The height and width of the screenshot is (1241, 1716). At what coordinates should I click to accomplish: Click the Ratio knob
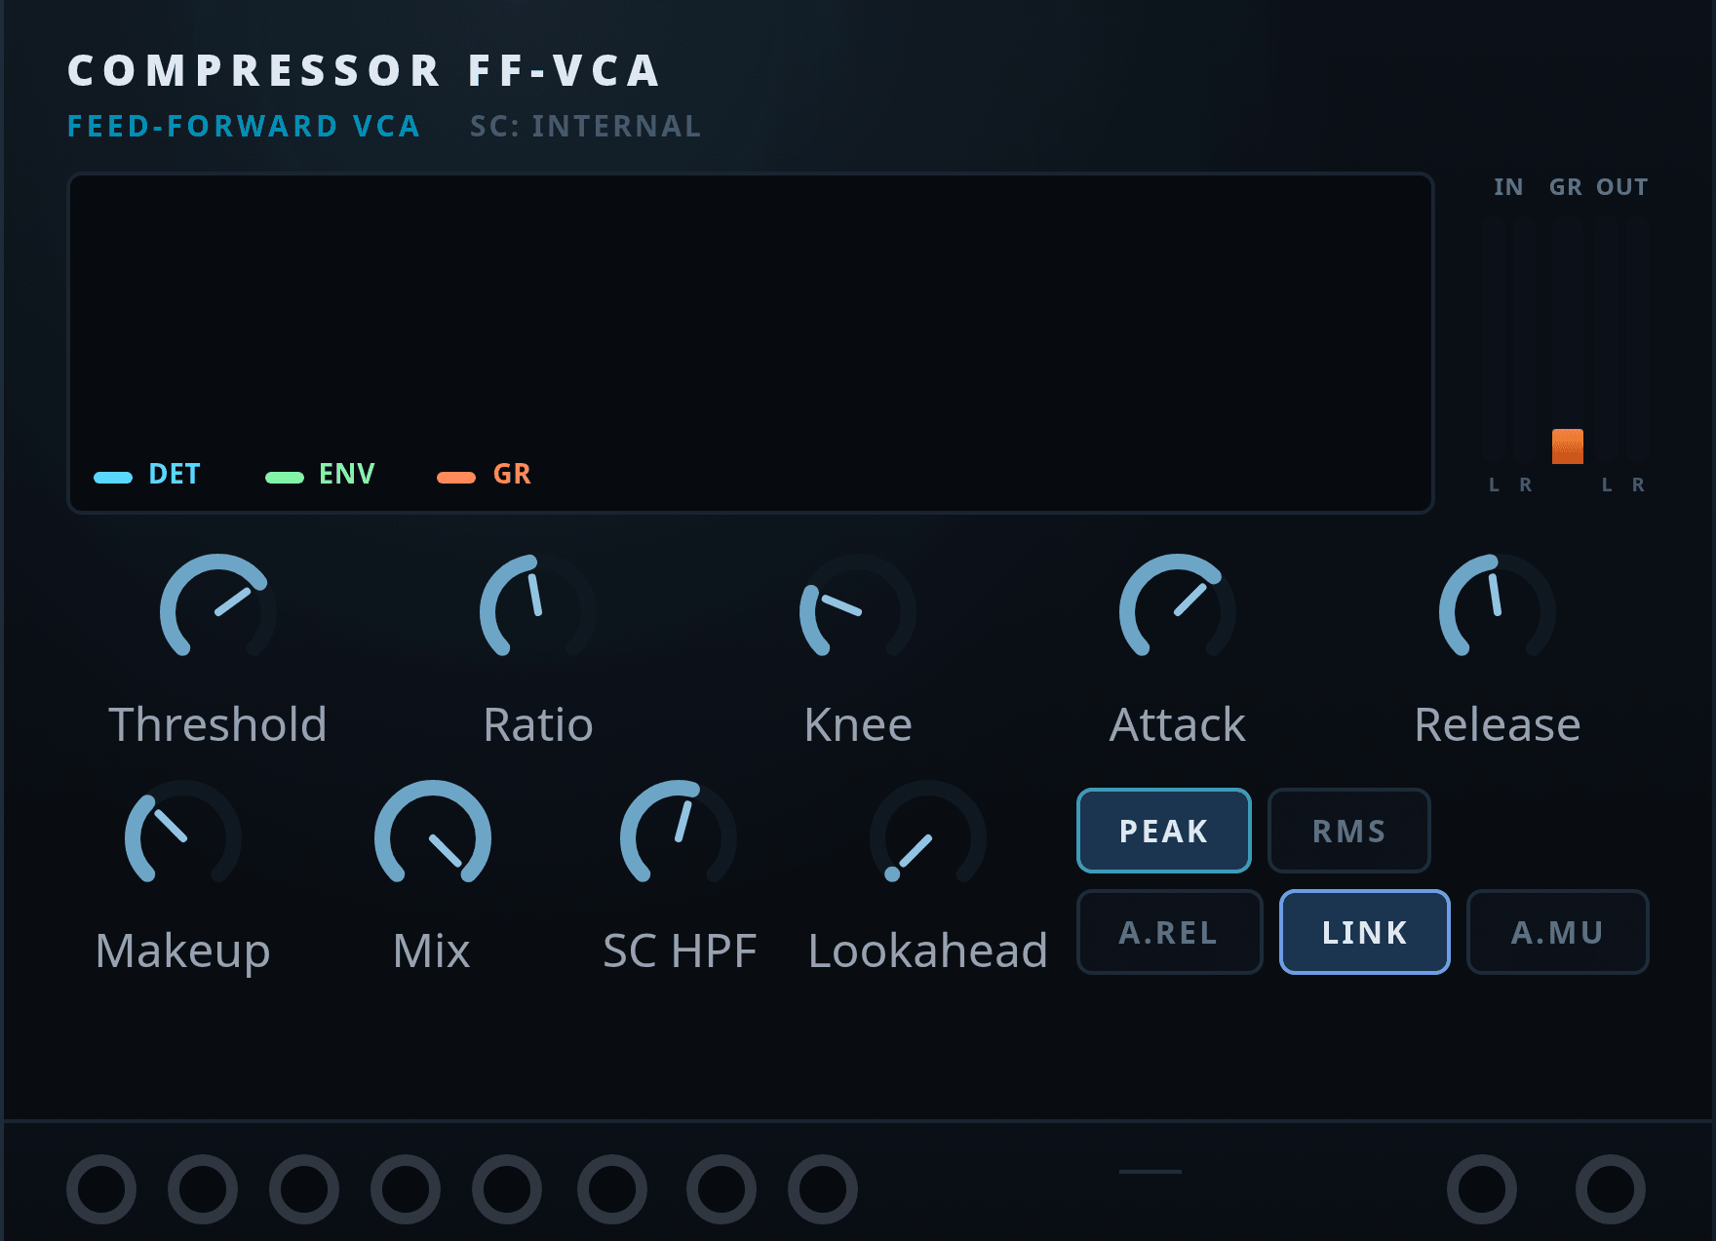pos(538,611)
